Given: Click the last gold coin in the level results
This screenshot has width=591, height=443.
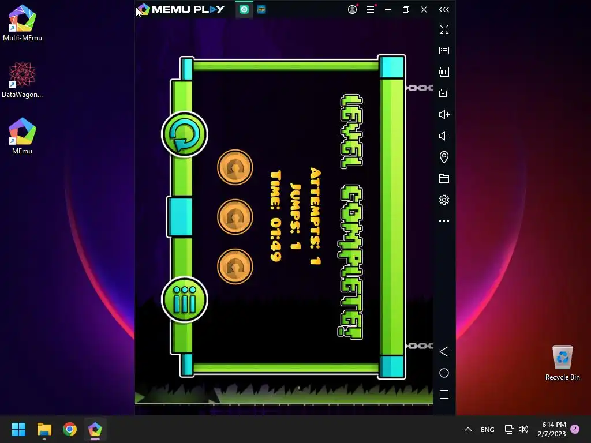Looking at the screenshot, I should (235, 266).
